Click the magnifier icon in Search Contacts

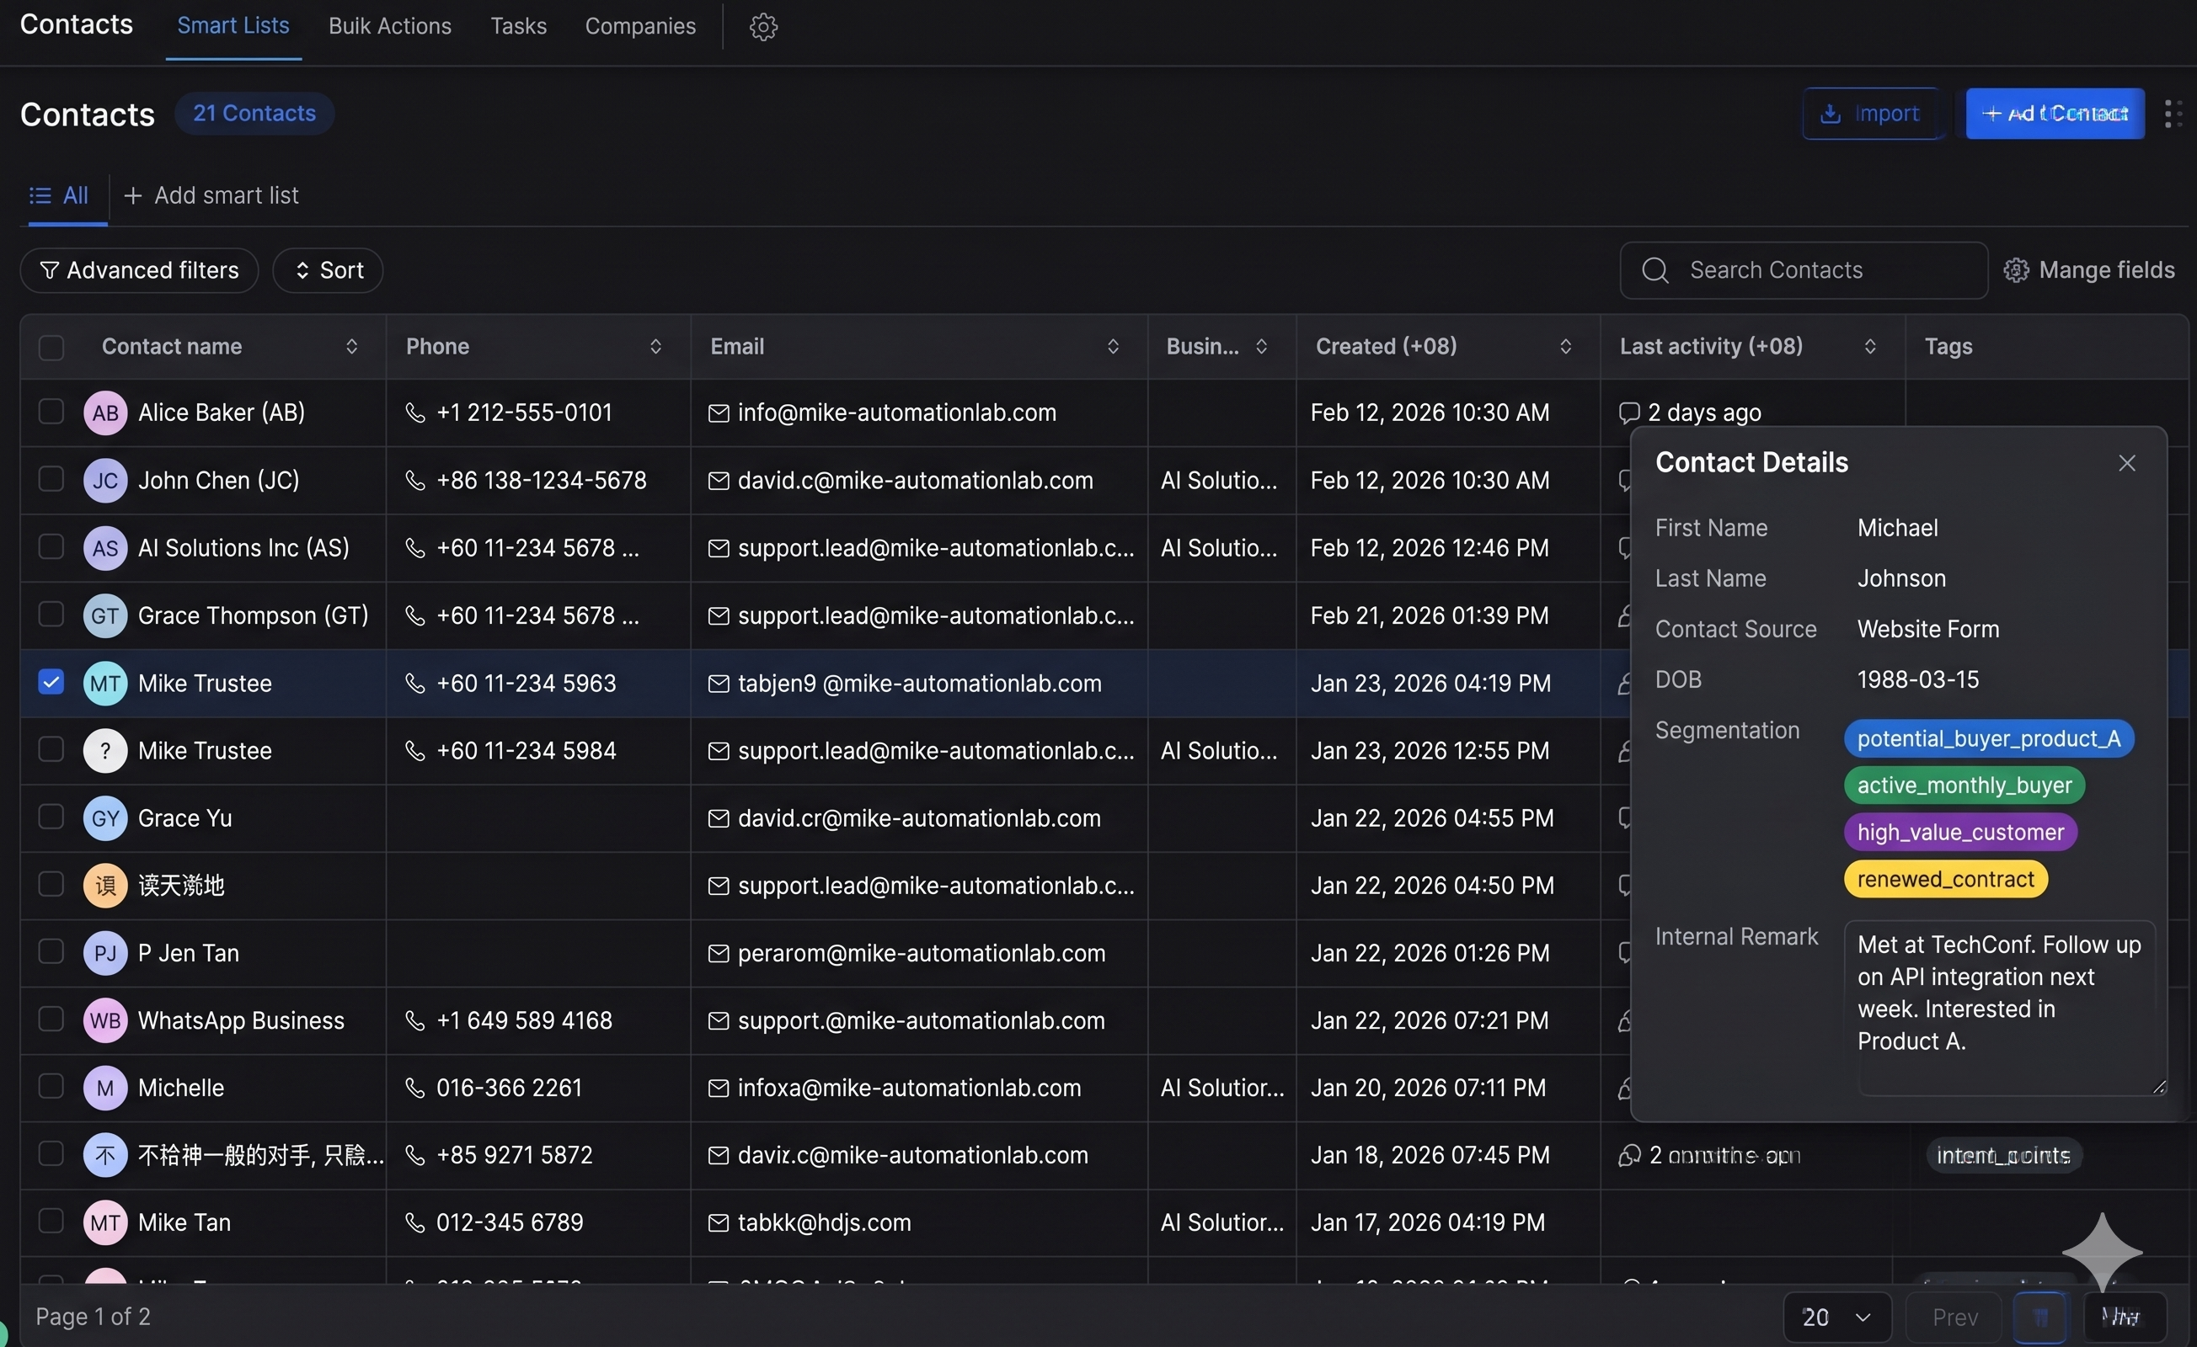pos(1654,270)
